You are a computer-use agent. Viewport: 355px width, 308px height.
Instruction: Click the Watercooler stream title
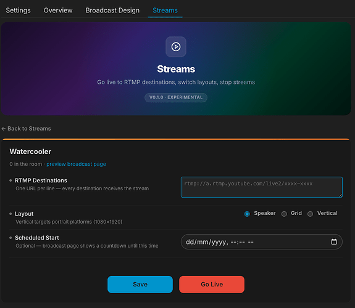[30, 152]
